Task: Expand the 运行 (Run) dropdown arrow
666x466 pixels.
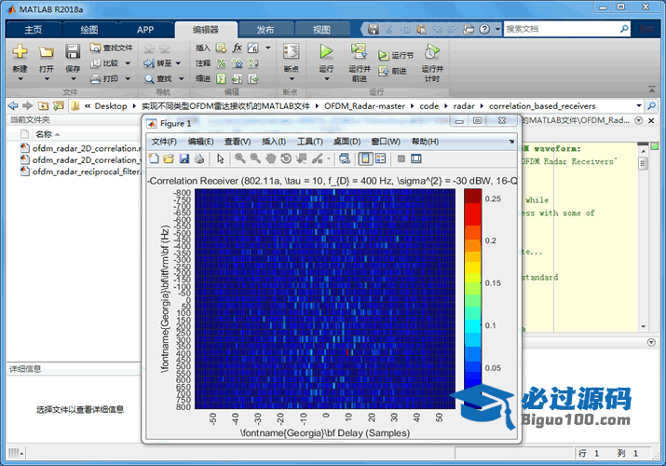Action: pos(327,79)
